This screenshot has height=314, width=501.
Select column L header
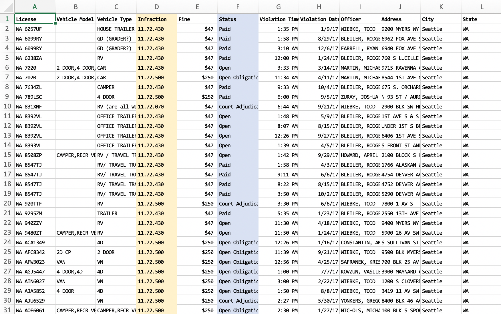(x=482, y=7)
